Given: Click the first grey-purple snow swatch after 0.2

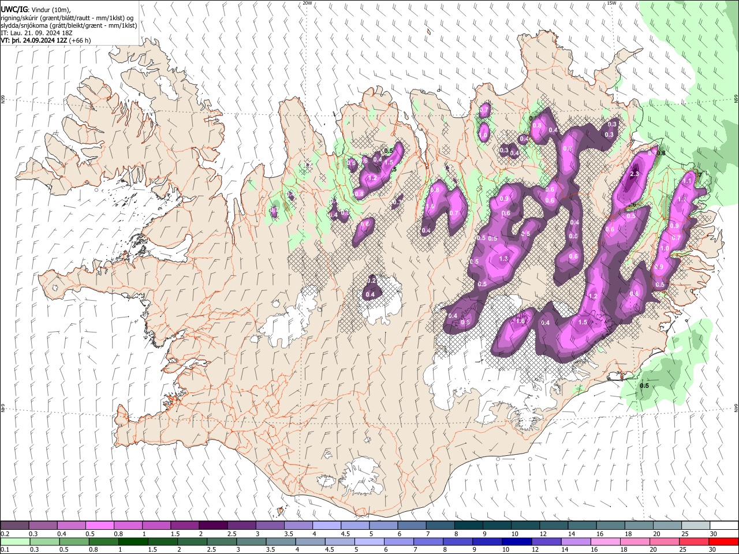Looking at the screenshot, I should pos(14,525).
